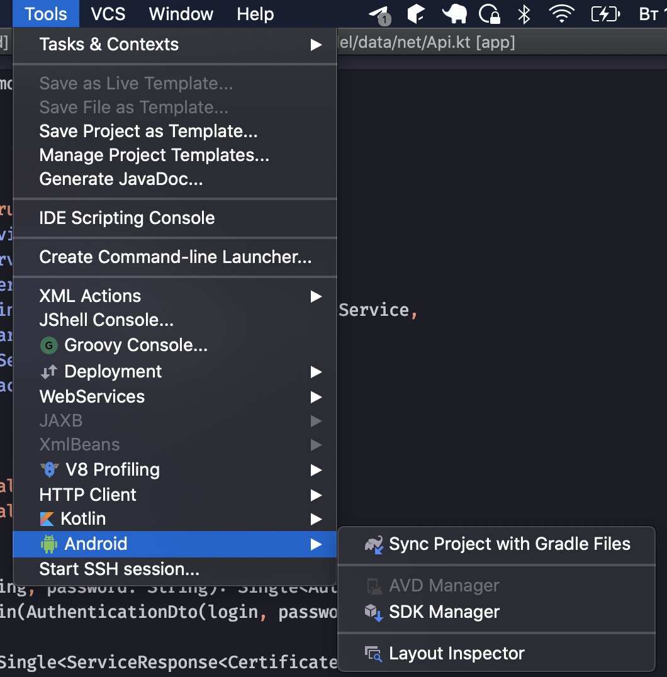
Task: Choose Create Command-line Launcher...
Action: click(176, 257)
